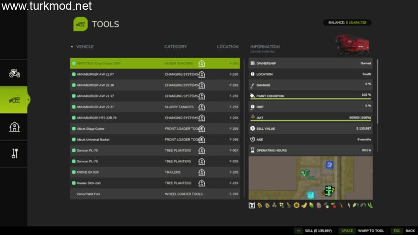Open the shovel and fork sidebar tab
The image size is (418, 235).
click(14, 154)
